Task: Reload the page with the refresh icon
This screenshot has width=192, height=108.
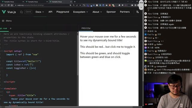Action: (x=9, y=5)
